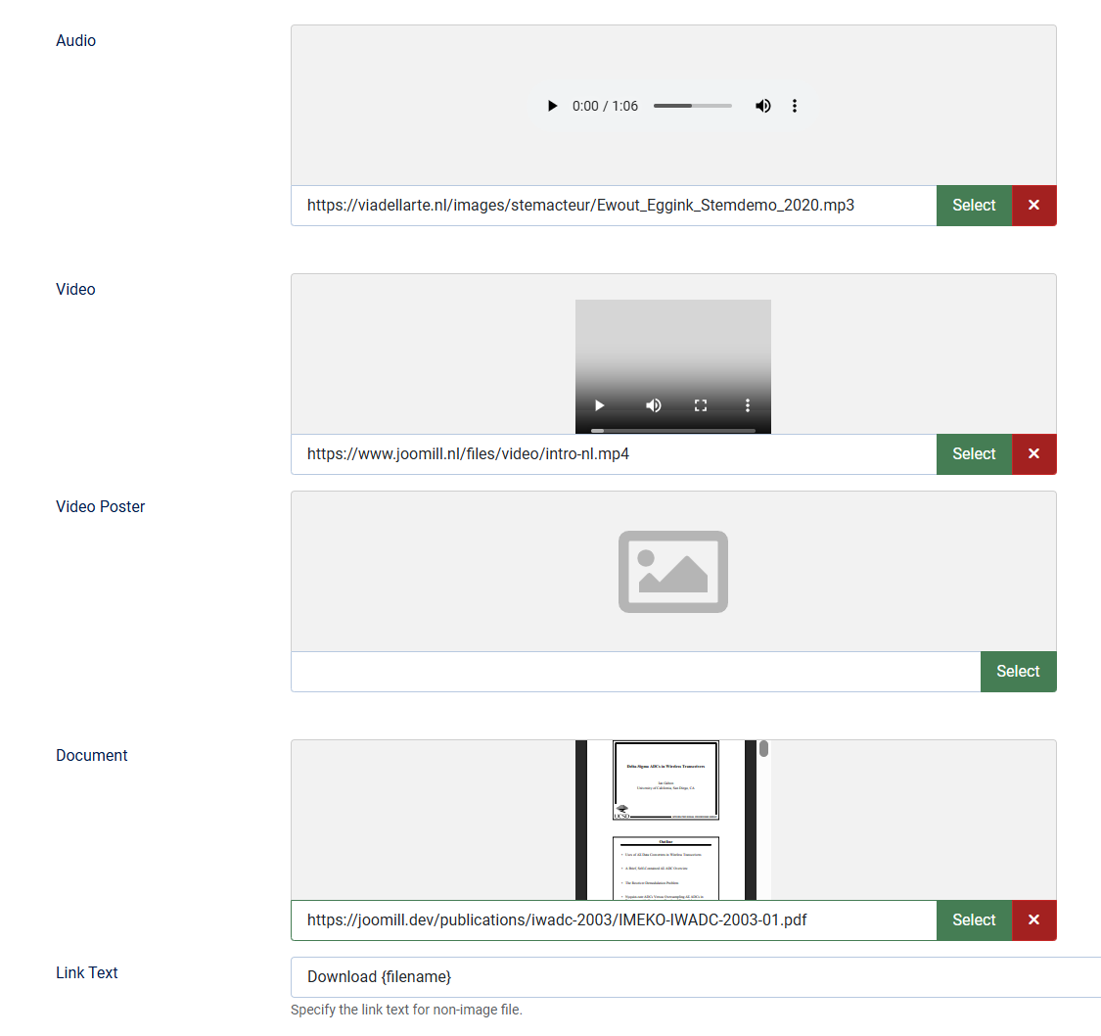
Task: Open the audio player overflow menu
Action: [795, 106]
